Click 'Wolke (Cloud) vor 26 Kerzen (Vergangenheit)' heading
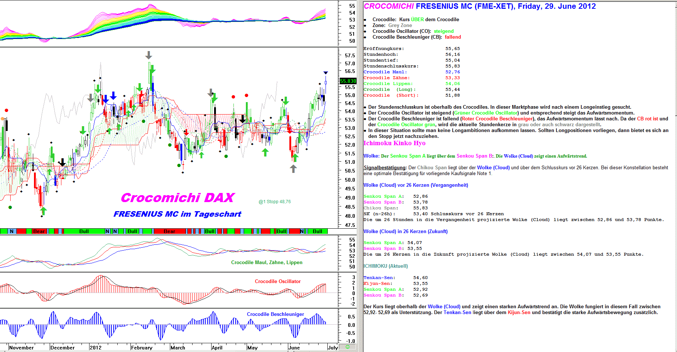This screenshot has height=352, width=677. [x=415, y=185]
